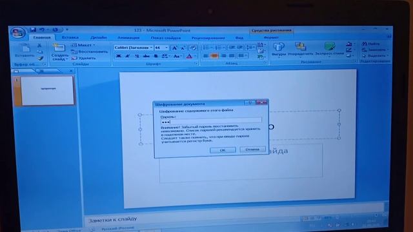Image resolution: width=413 pixels, height=232 pixels.
Task: Switch to the Вставка ribbon tab
Action: [70, 37]
